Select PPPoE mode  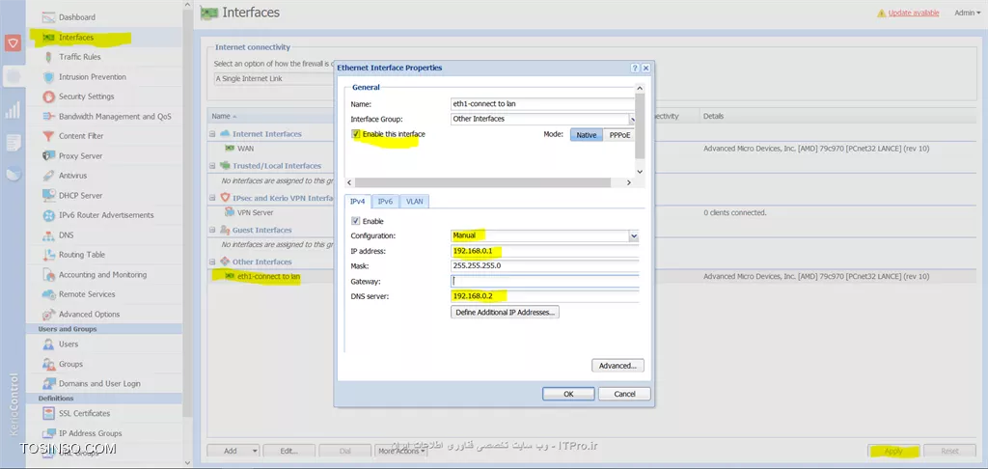619,135
